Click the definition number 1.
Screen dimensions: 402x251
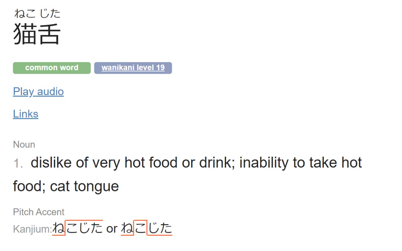pos(18,163)
